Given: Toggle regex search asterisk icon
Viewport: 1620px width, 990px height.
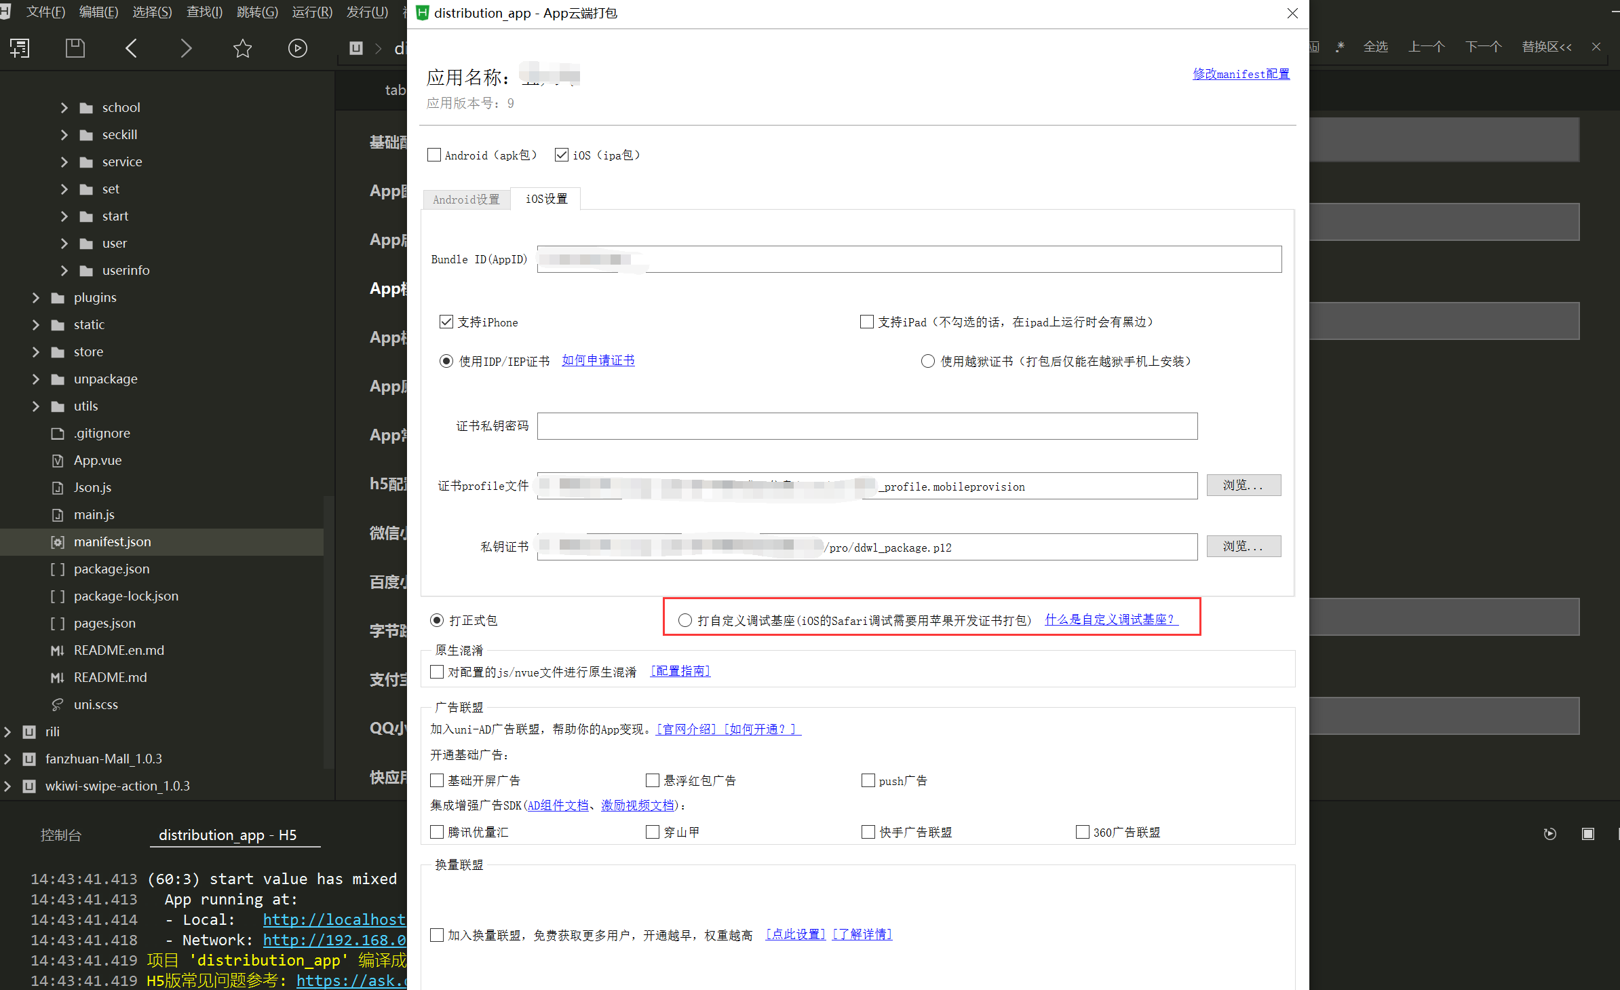Looking at the screenshot, I should [x=1340, y=47].
